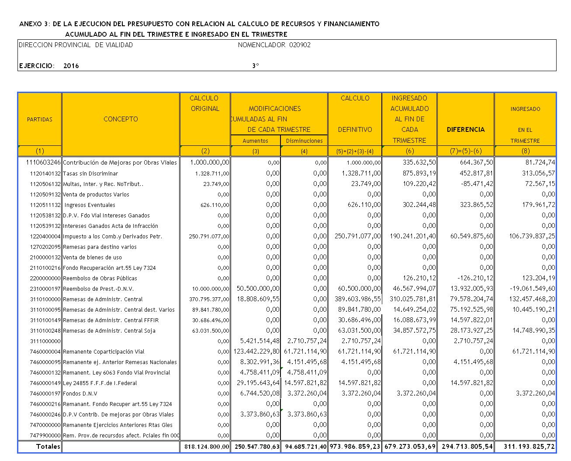Select the value 81.724,74
The width and height of the screenshot is (571, 461).
pyautogui.click(x=541, y=162)
